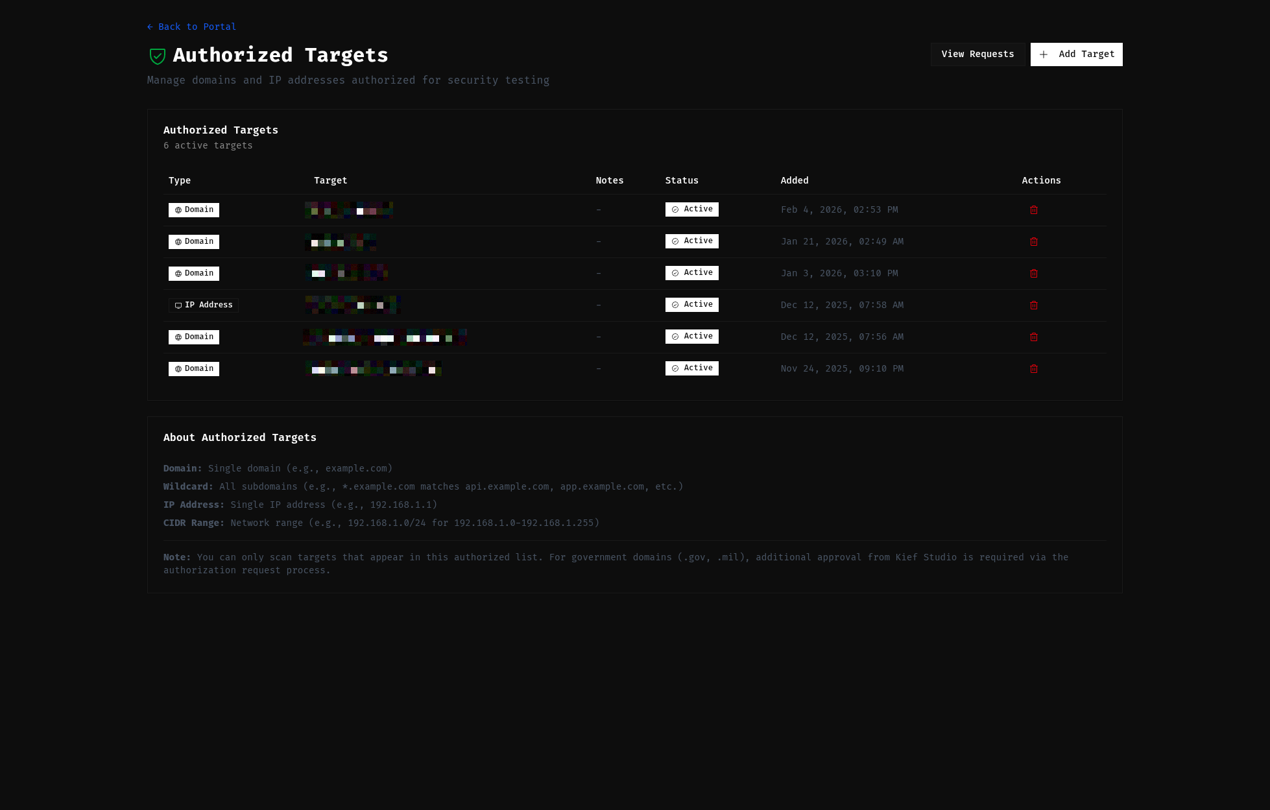Click the Status column header
1270x810 pixels.
coord(682,180)
